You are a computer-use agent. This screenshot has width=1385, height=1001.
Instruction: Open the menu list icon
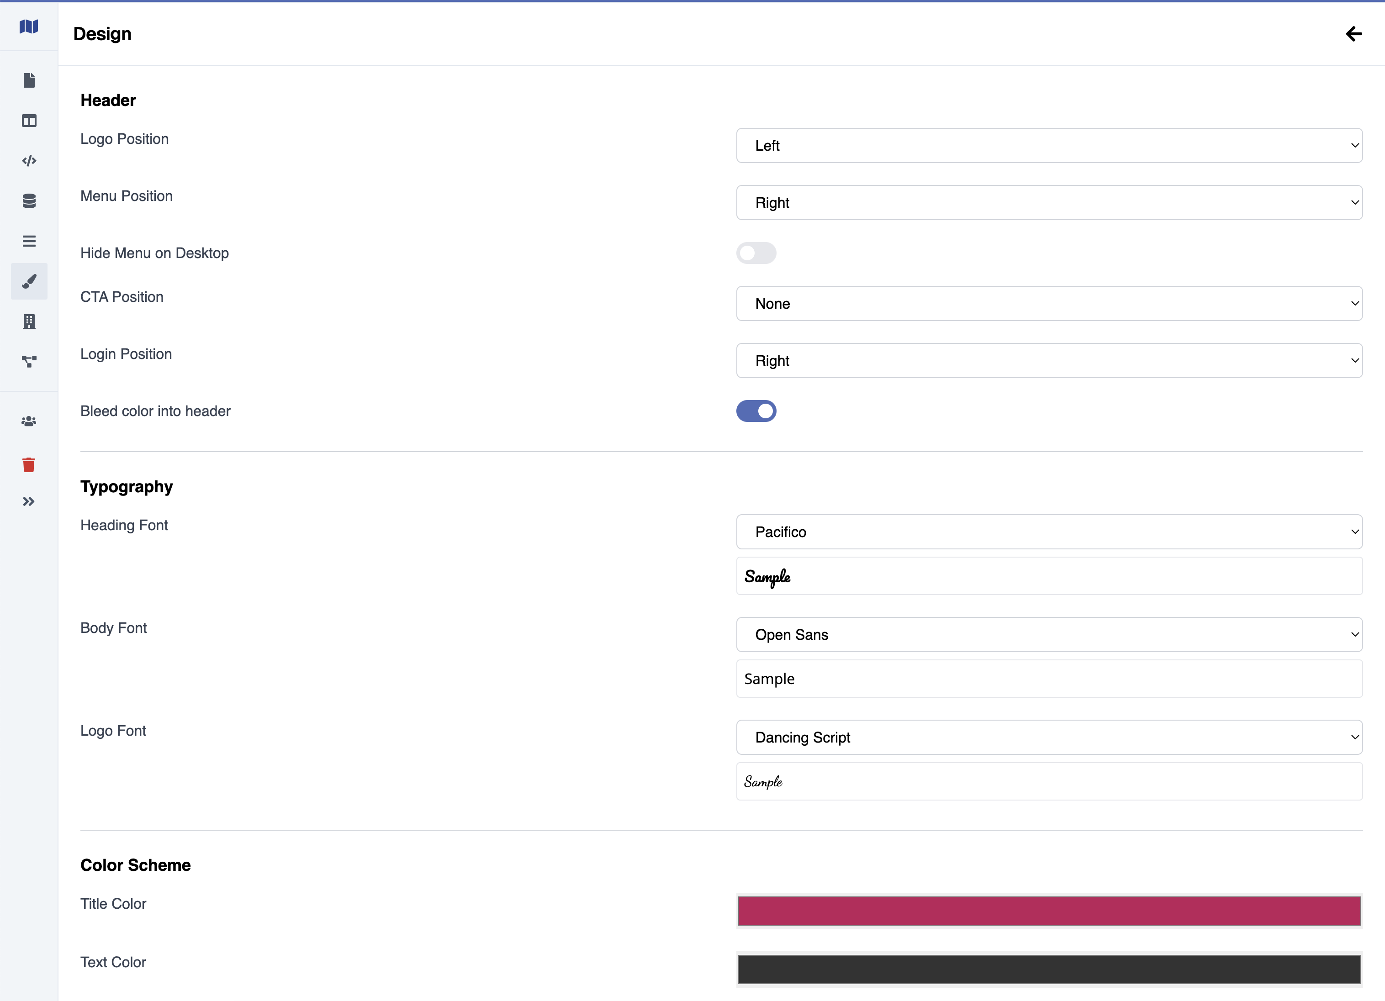(x=29, y=241)
